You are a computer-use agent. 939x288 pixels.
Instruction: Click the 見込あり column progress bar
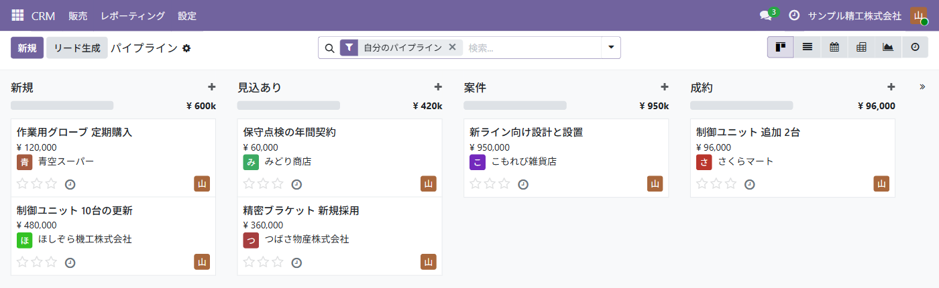[x=288, y=105]
